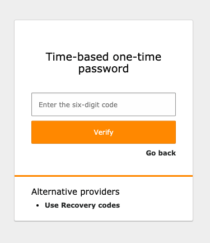The height and width of the screenshot is (243, 210).
Task: Return to previous step via Go back
Action: (x=161, y=153)
